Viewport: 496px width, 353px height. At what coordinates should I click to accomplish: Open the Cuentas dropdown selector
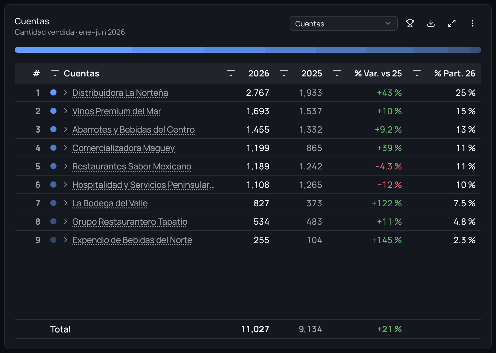(x=343, y=24)
